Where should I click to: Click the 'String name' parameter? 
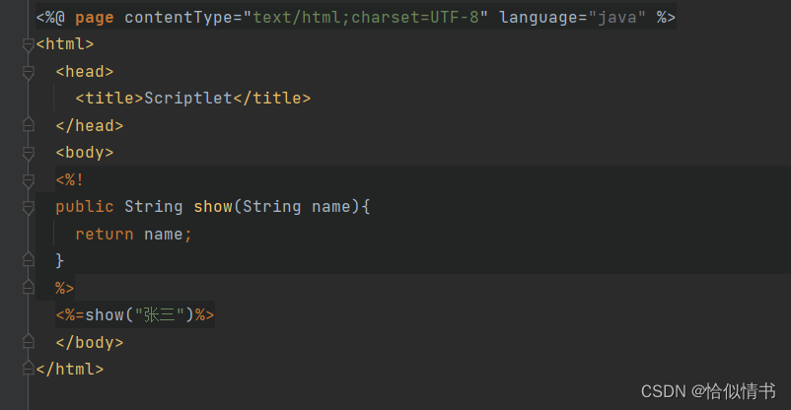[297, 207]
